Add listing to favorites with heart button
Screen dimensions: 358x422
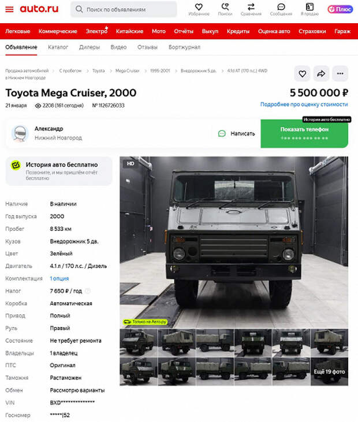(303, 74)
